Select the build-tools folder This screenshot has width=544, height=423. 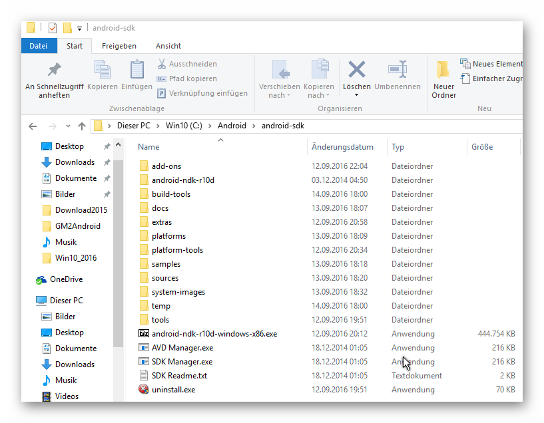click(171, 194)
